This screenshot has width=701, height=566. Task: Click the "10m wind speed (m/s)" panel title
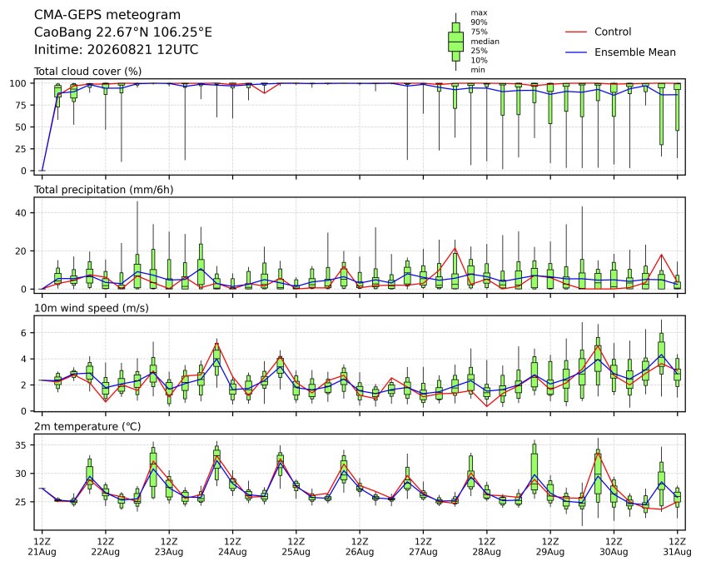coord(92,308)
